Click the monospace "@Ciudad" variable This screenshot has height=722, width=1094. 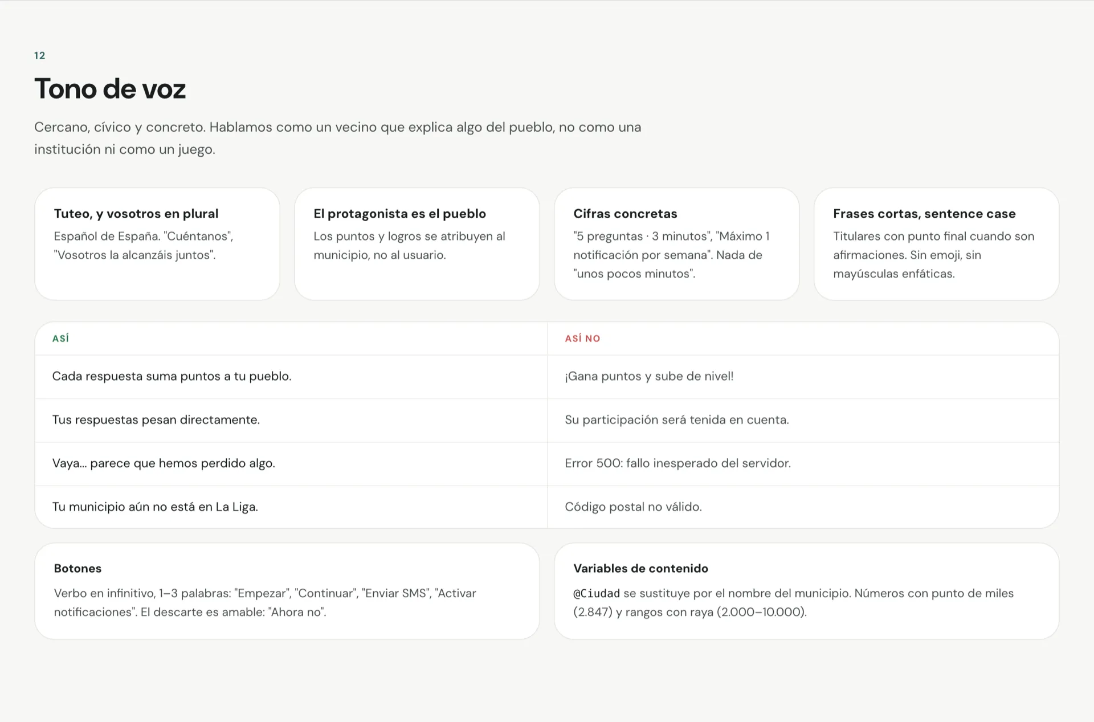pos(597,593)
